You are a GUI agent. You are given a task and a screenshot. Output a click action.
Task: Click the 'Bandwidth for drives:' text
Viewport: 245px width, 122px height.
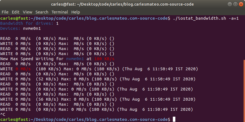(x=27, y=24)
